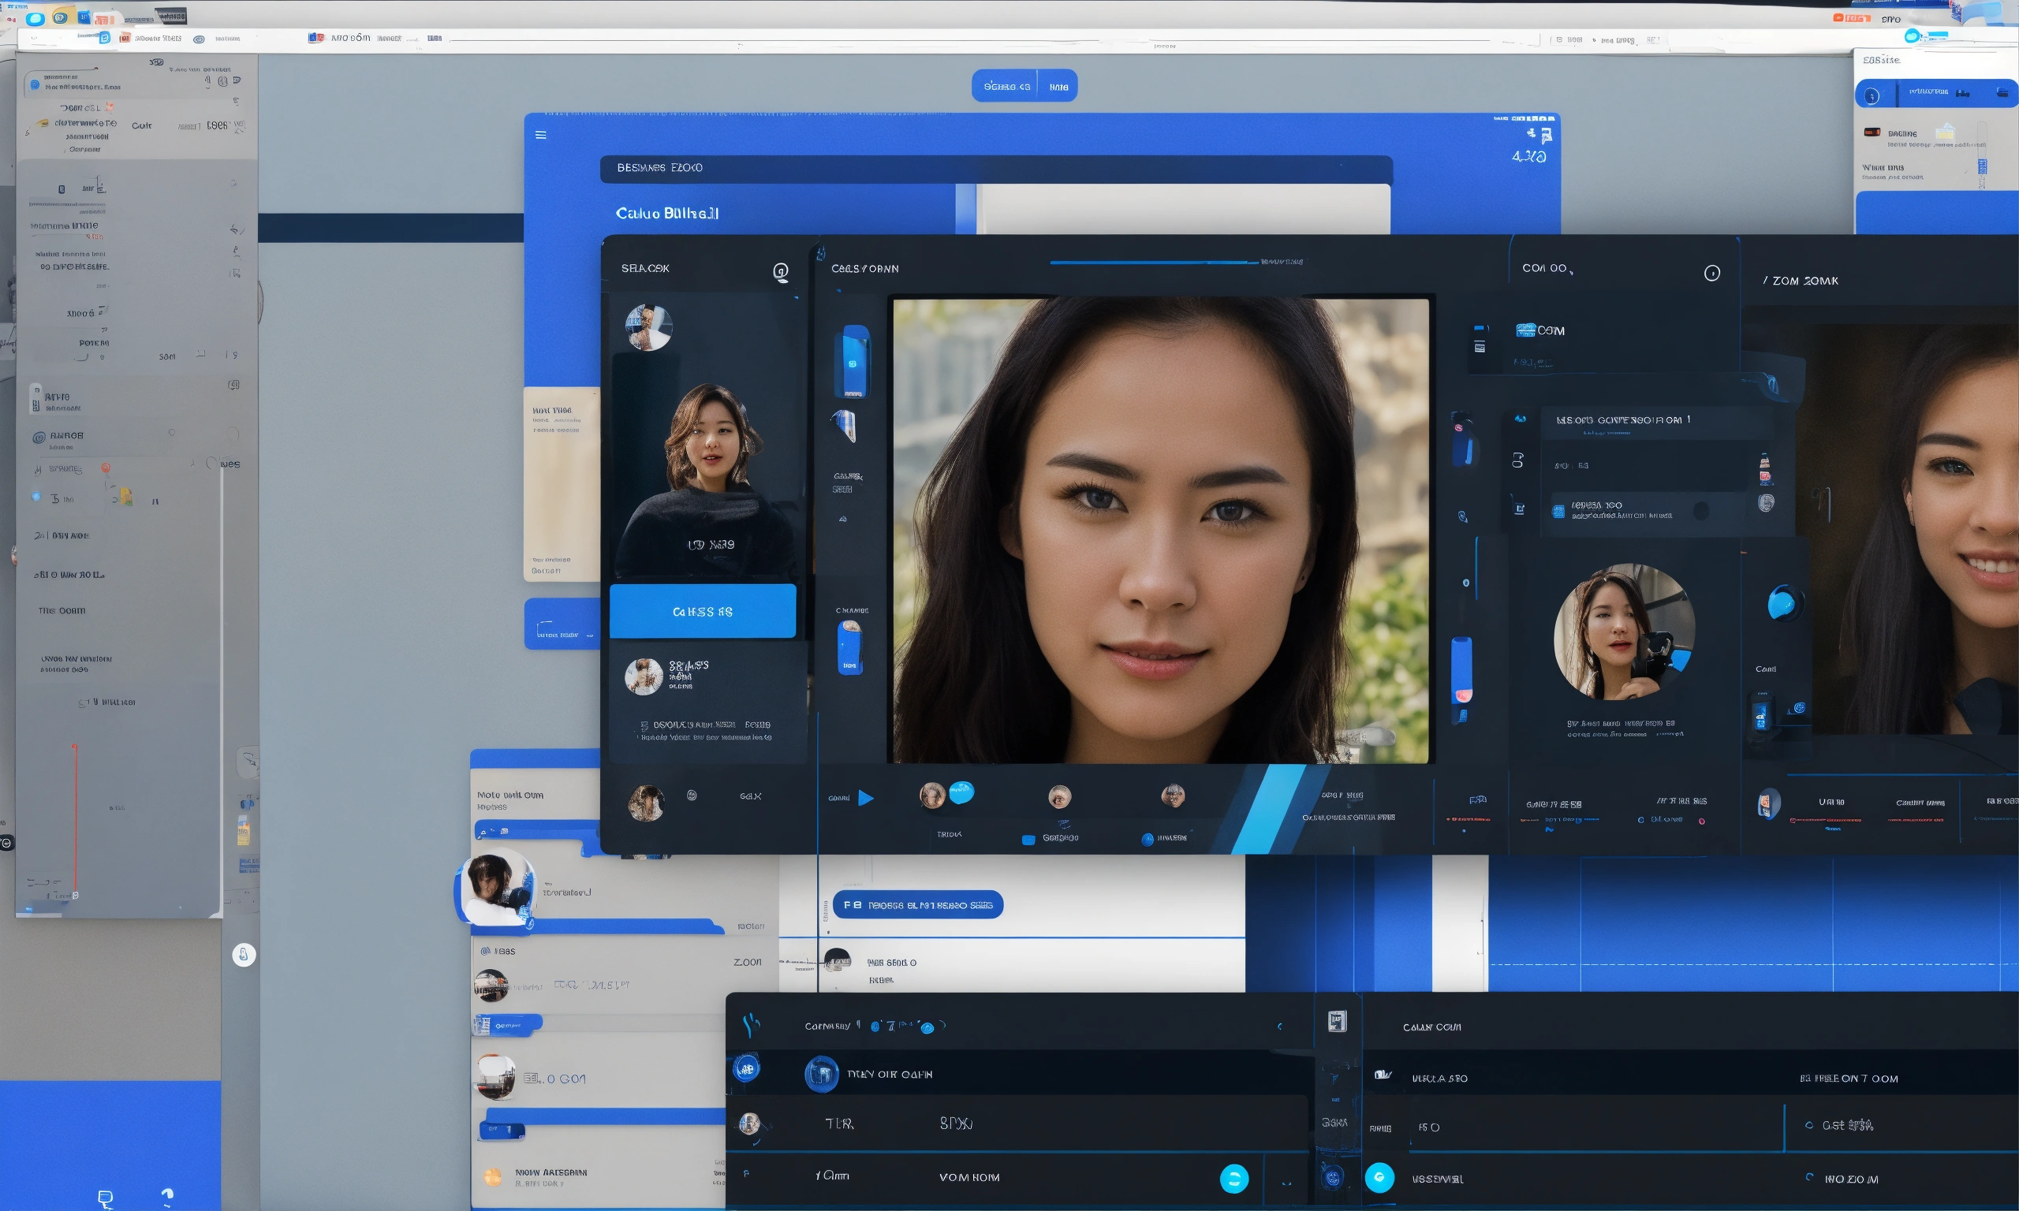Select the DI.ONO radio option
Screen dimensions: 2019x1211
tap(1641, 819)
